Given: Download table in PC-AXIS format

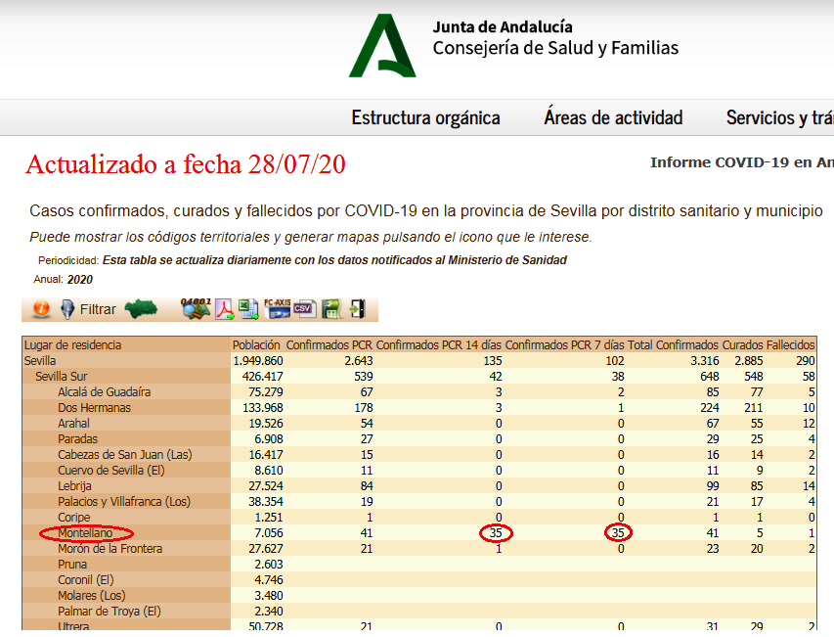Looking at the screenshot, I should (278, 309).
